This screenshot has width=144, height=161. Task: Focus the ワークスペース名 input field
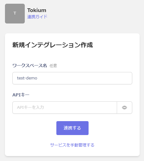pyautogui.click(x=72, y=78)
